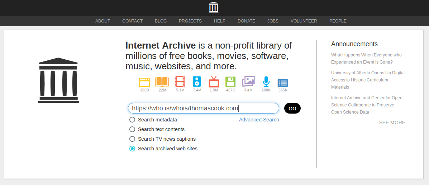Click the Internet Archive logo in top bar

pos(214,7)
